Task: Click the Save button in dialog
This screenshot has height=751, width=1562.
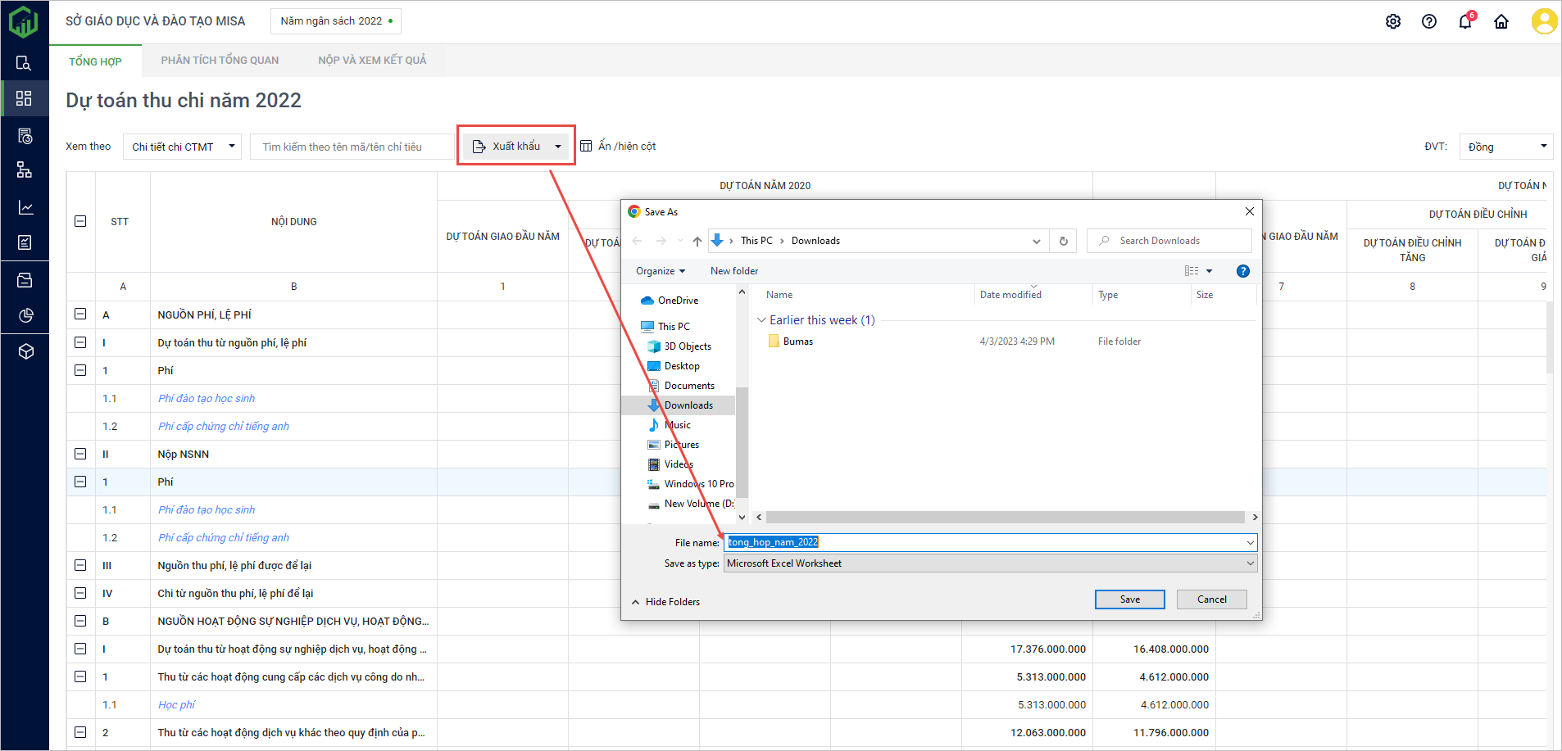Action: 1129,599
